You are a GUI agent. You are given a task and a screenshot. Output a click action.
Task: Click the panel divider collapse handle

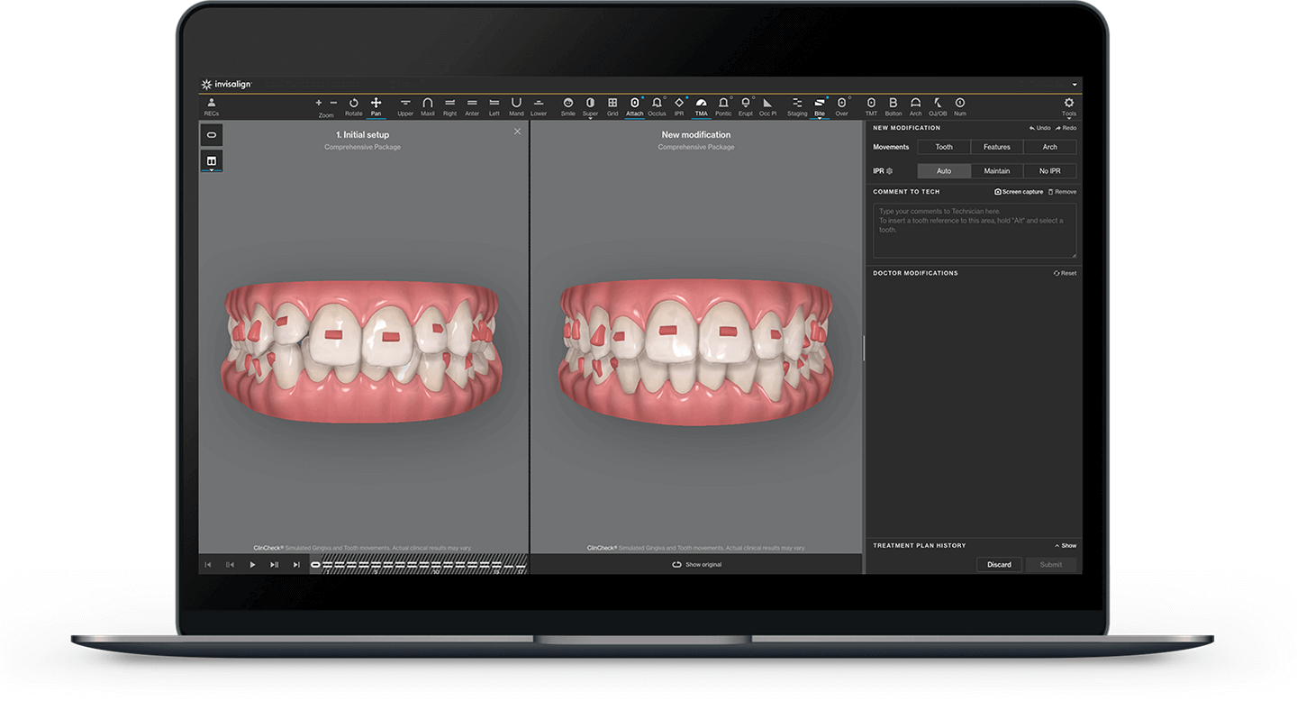point(864,348)
